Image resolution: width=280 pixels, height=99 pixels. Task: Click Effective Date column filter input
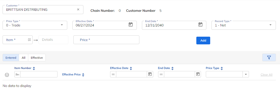[x=132, y=74]
